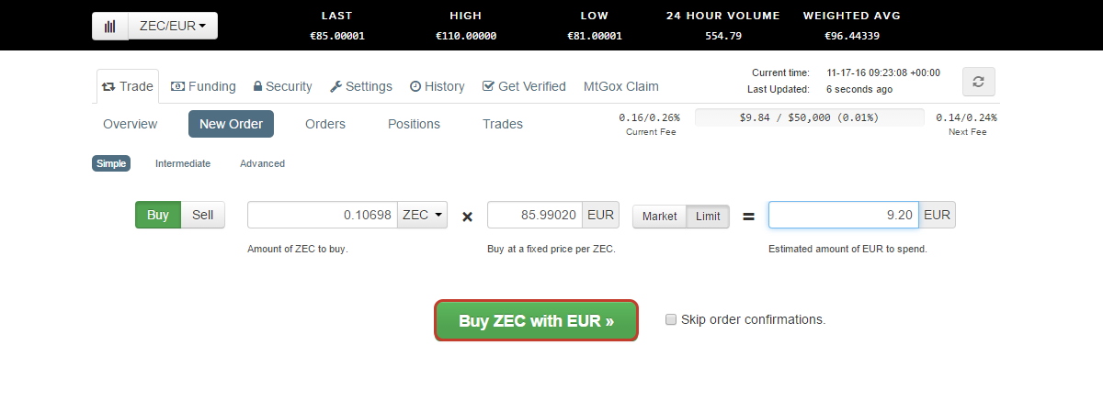Open the MtGox Claim tab
1103x412 pixels.
point(621,86)
